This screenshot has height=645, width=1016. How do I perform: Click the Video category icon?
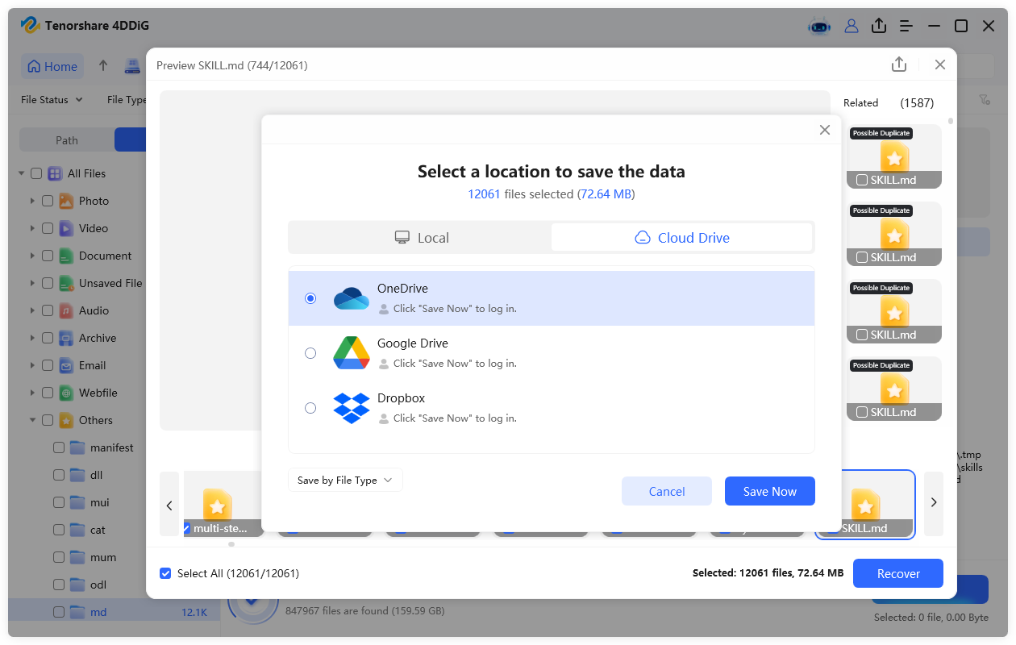coord(67,228)
